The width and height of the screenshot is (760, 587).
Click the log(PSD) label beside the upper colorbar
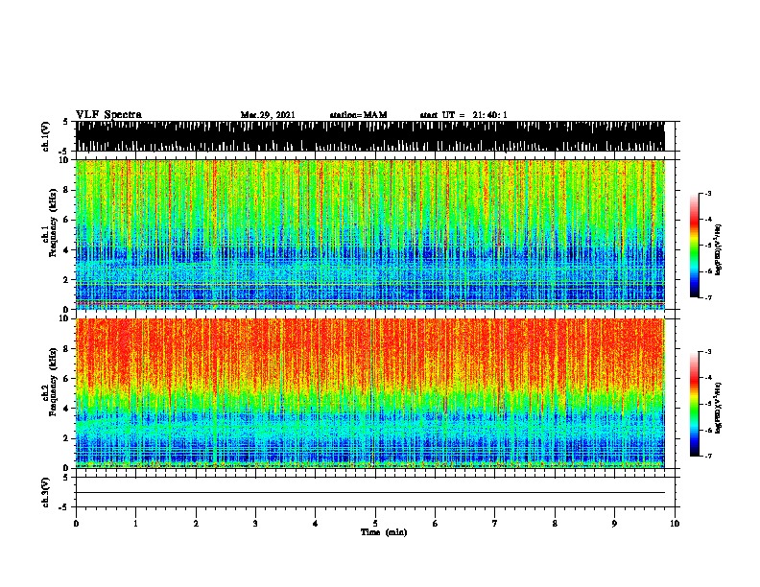click(x=718, y=250)
